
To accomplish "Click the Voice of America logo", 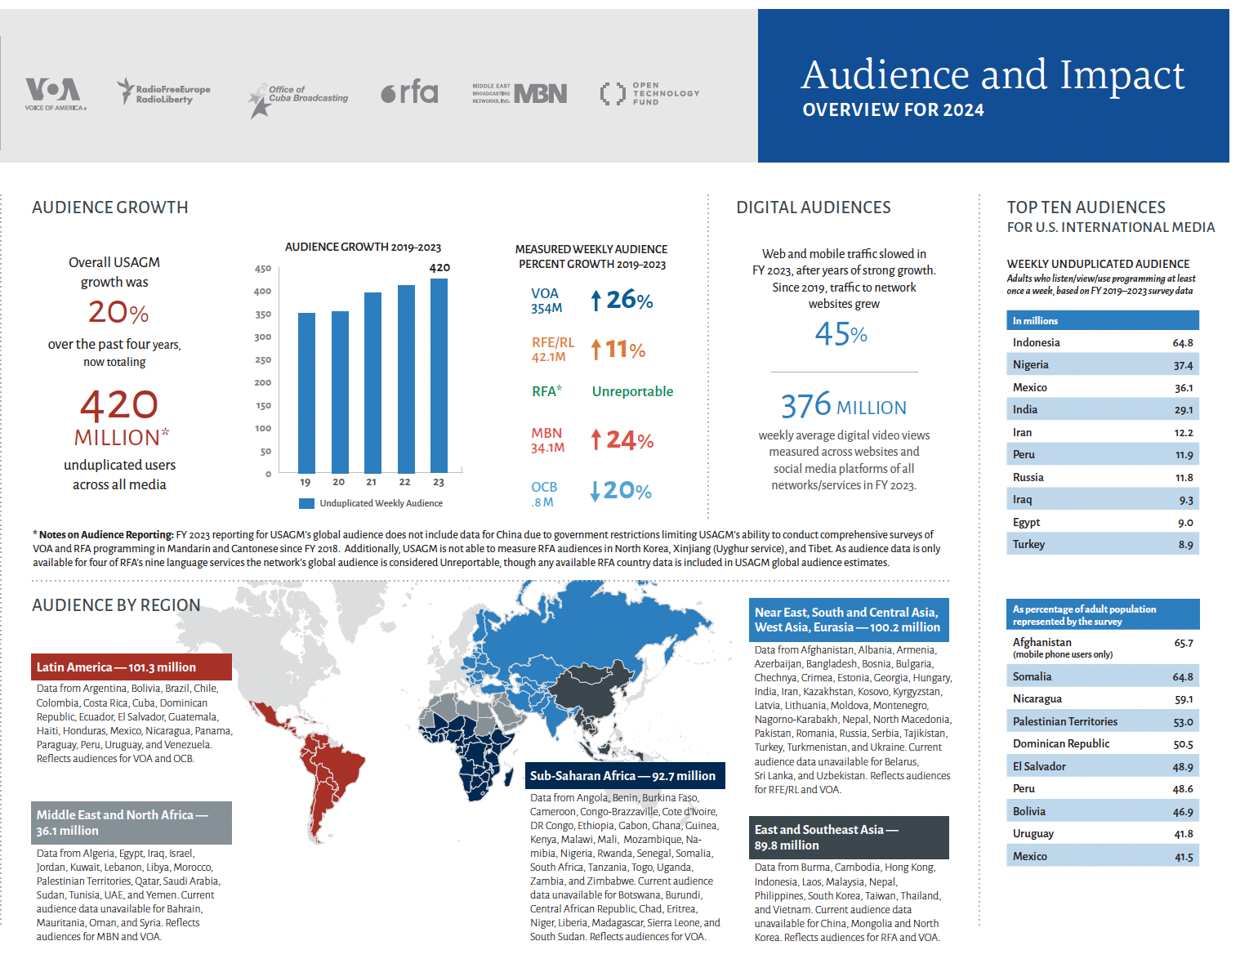I will tap(55, 94).
